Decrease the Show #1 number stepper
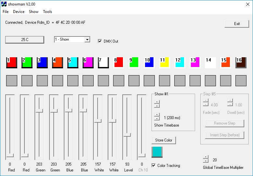Viewport: 253px width, 176px height. (157, 106)
